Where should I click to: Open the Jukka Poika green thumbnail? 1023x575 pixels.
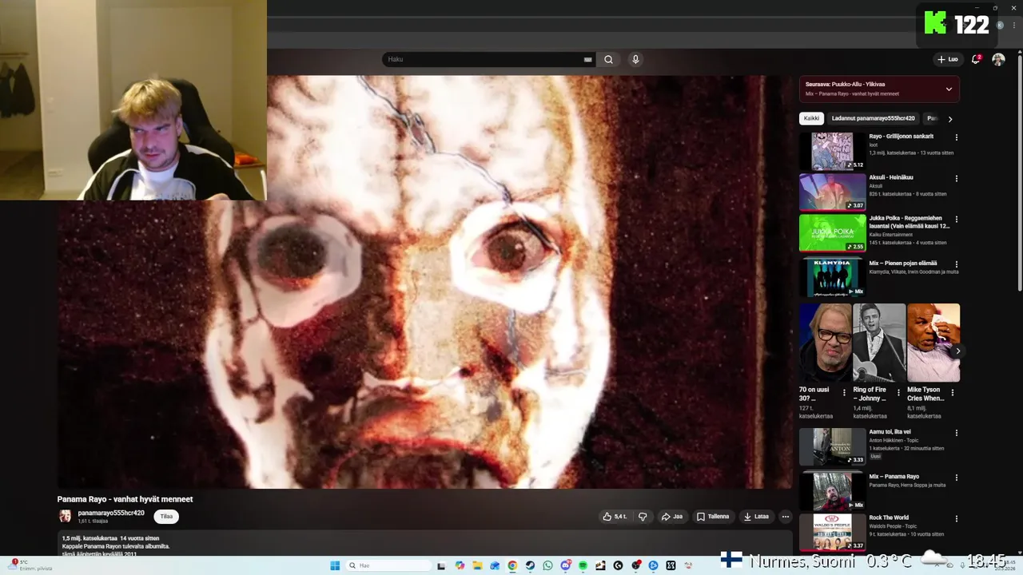(832, 232)
